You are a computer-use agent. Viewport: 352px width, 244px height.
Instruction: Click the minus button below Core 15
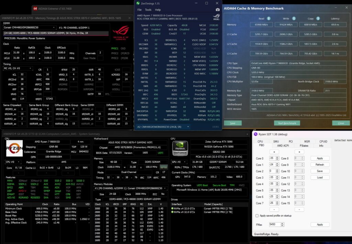point(299,209)
